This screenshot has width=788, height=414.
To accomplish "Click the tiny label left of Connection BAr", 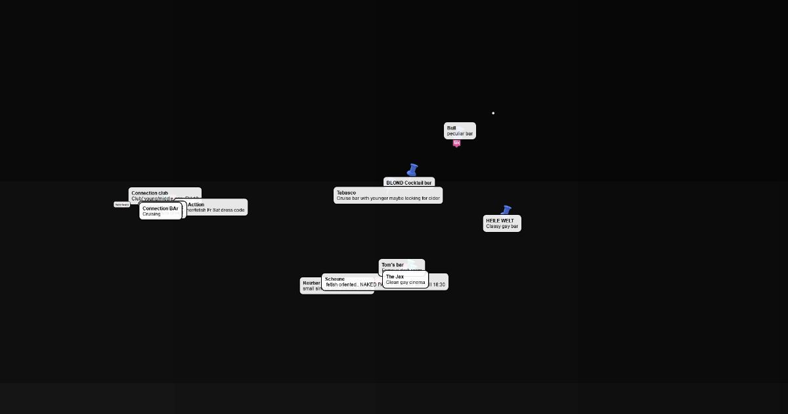I will 122,205.
